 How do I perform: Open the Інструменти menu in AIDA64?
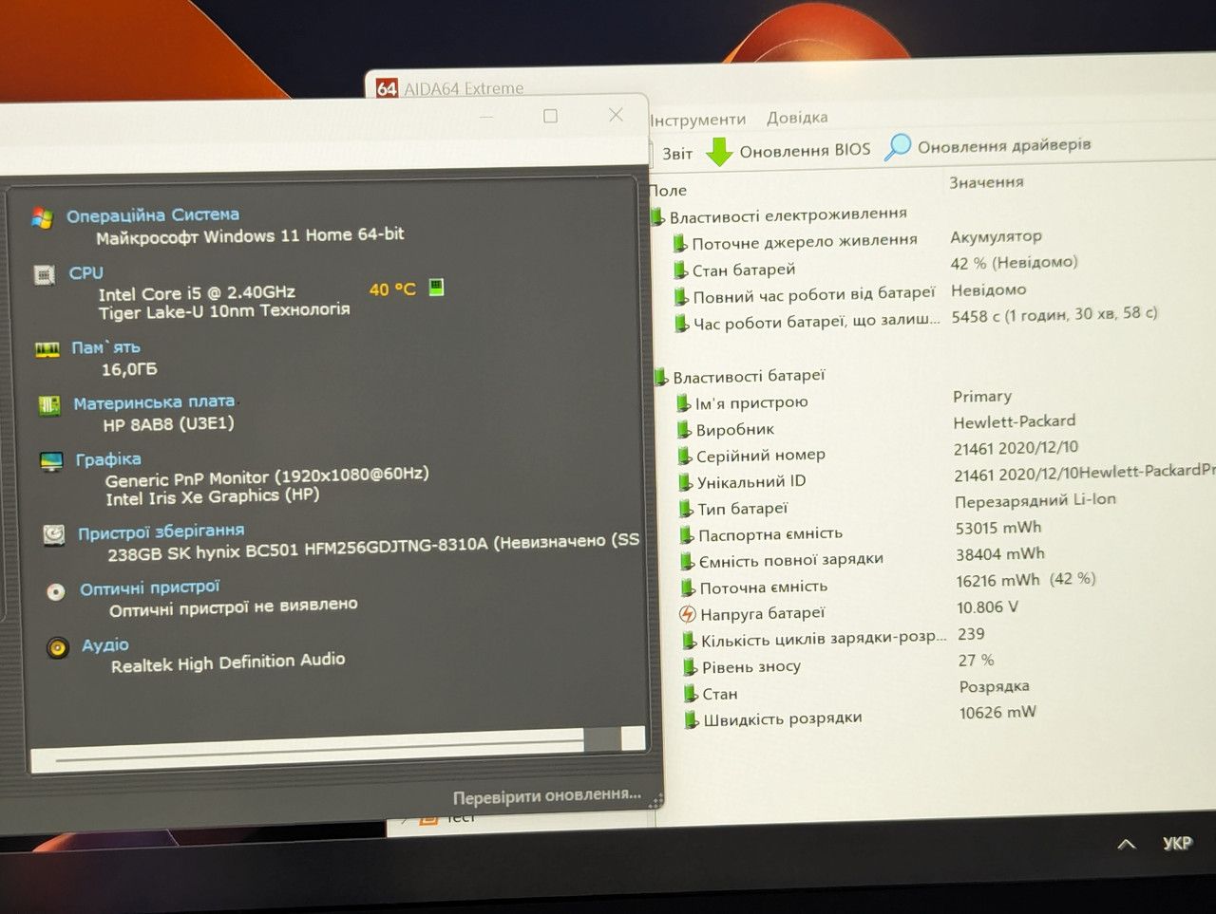coord(698,120)
